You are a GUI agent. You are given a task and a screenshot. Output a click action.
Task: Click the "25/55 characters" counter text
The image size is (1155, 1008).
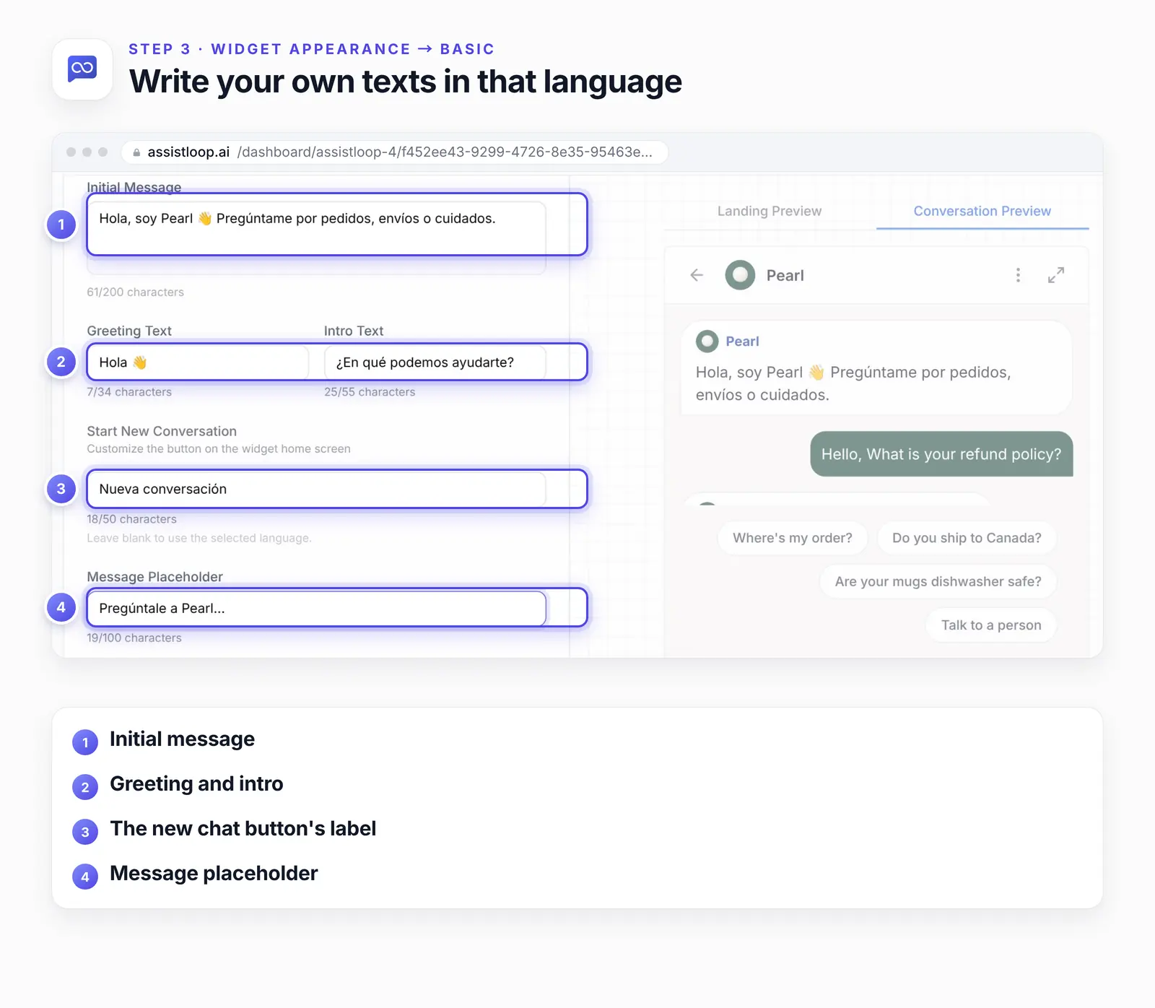point(370,392)
